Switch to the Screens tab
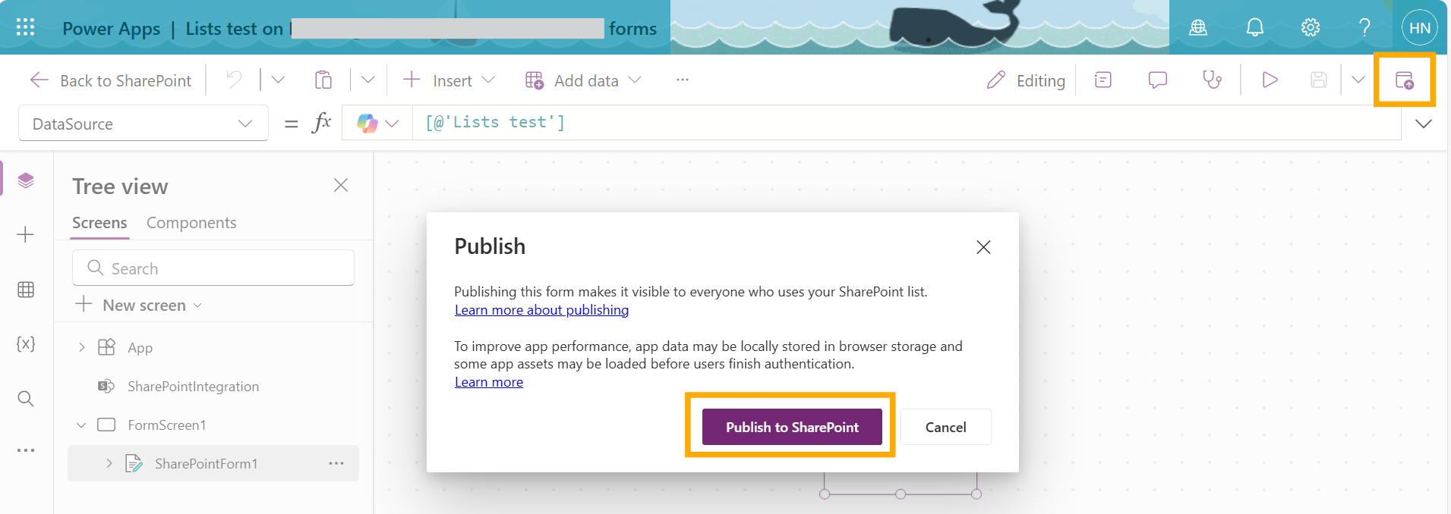This screenshot has height=514, width=1451. [99, 223]
